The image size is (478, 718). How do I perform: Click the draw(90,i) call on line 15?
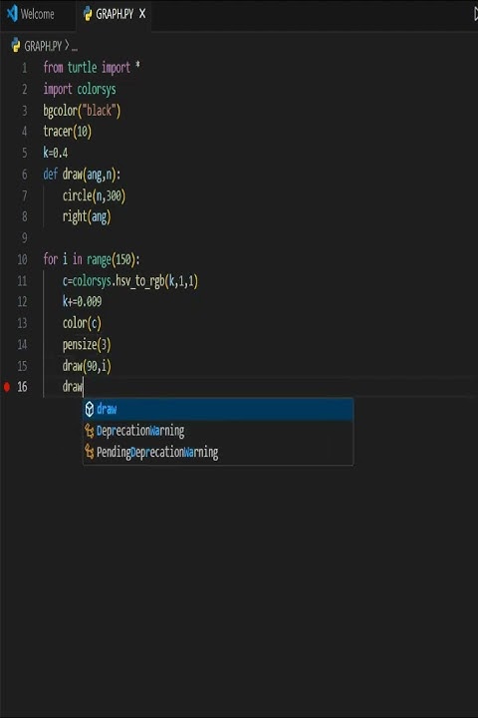point(87,366)
